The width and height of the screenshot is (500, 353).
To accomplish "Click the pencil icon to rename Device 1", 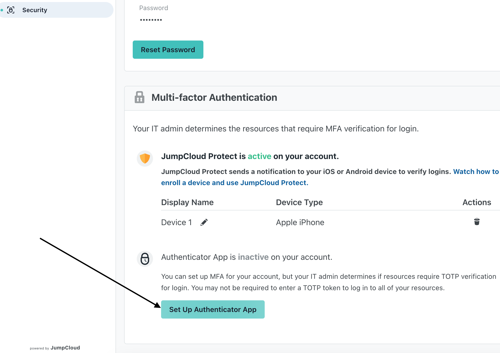I will point(204,222).
